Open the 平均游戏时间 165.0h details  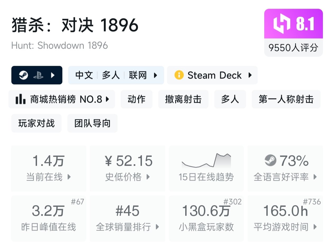coord(285,218)
